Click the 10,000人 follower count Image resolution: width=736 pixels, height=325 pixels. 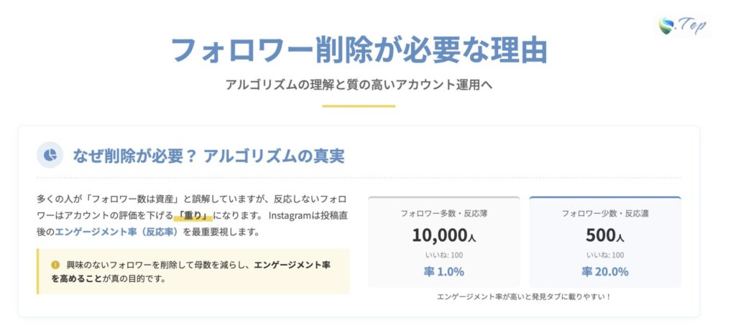[x=443, y=235]
